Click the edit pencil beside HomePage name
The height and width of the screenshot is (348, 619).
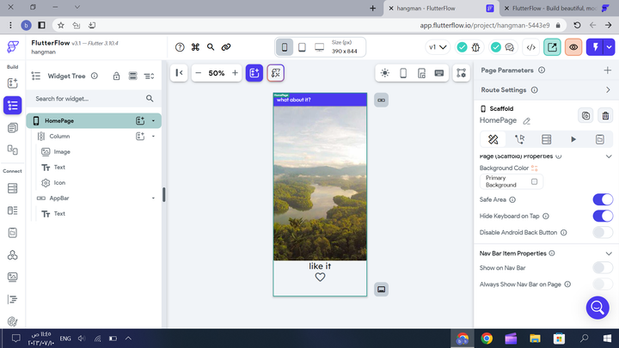click(527, 121)
